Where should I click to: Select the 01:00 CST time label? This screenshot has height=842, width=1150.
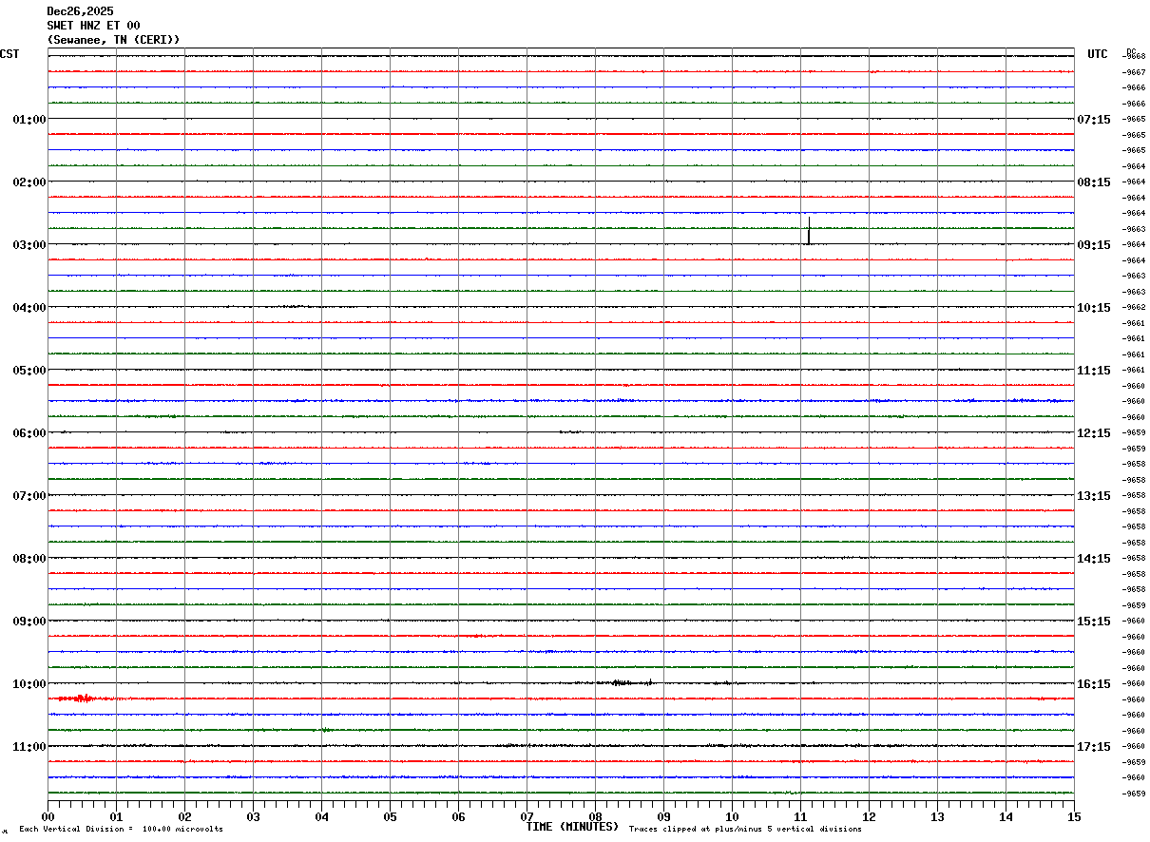(29, 120)
